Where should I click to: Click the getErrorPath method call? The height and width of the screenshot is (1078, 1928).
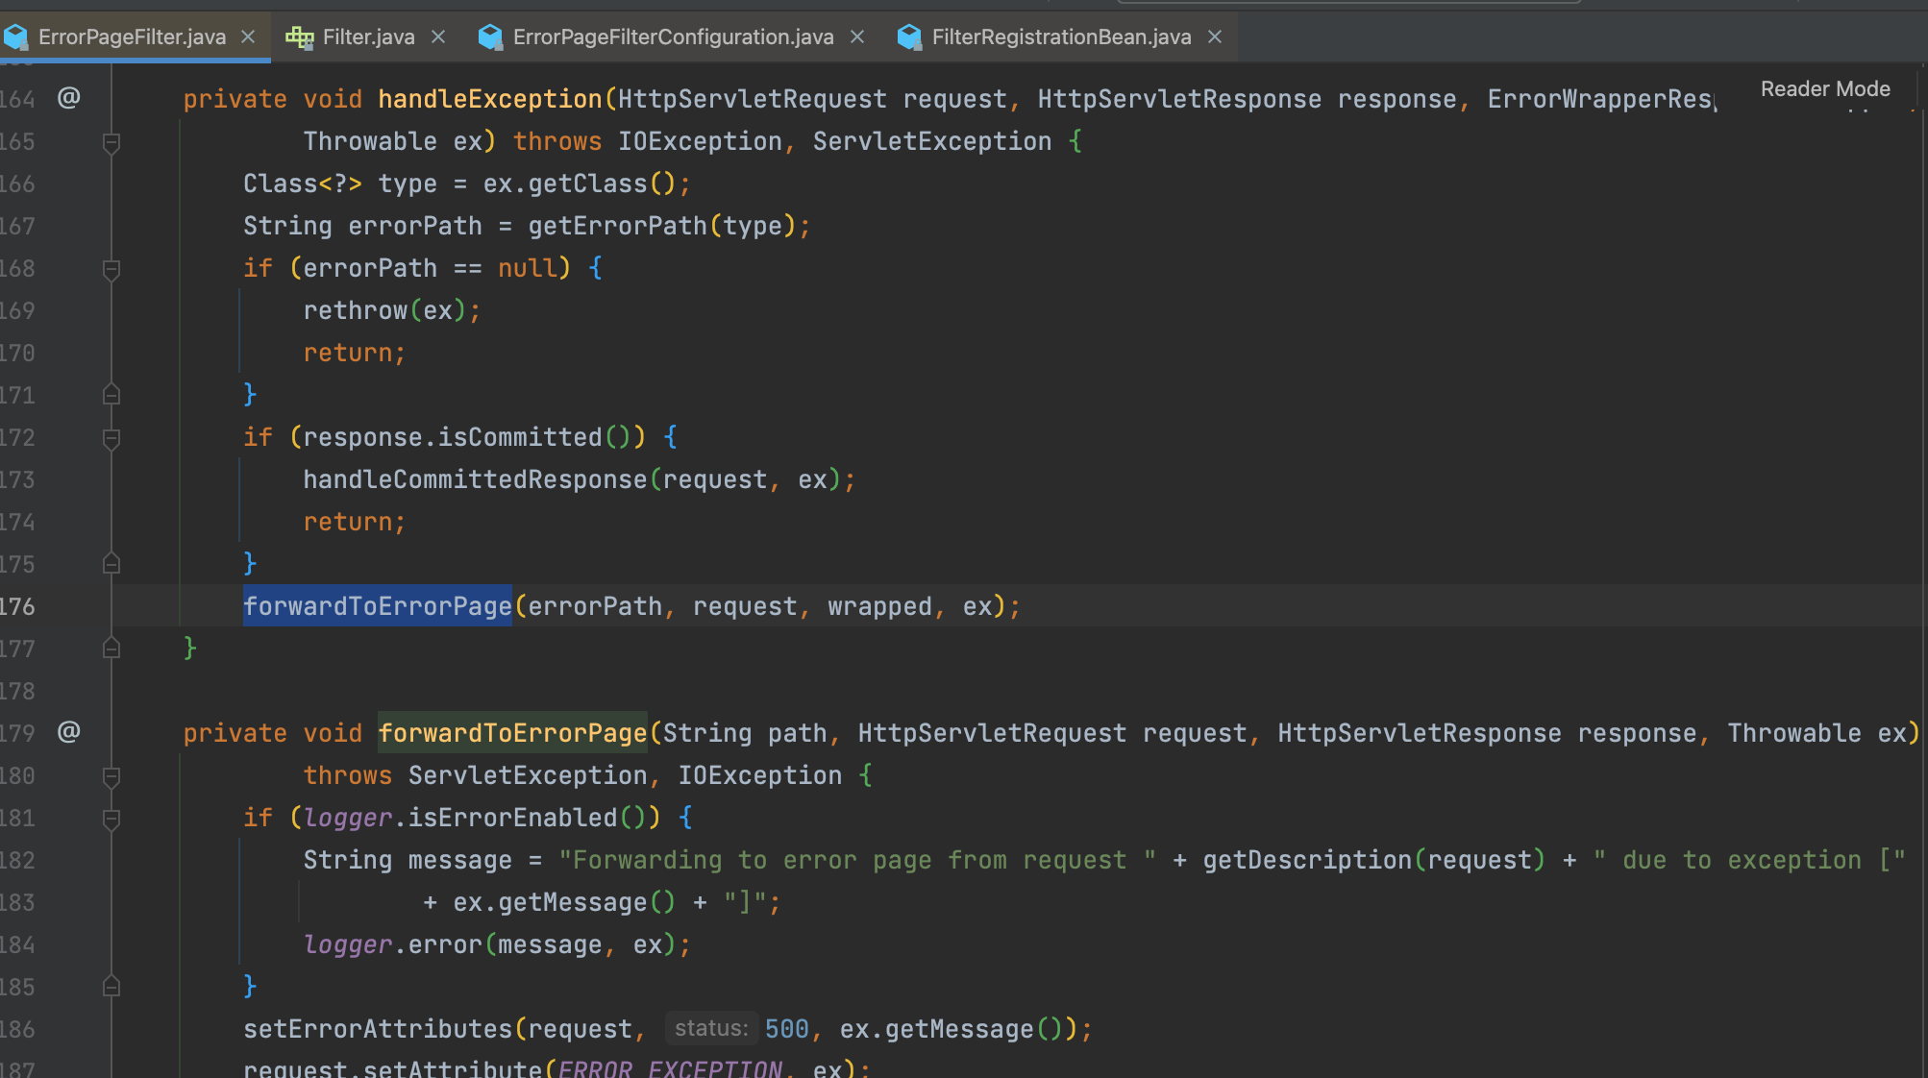coord(617,226)
